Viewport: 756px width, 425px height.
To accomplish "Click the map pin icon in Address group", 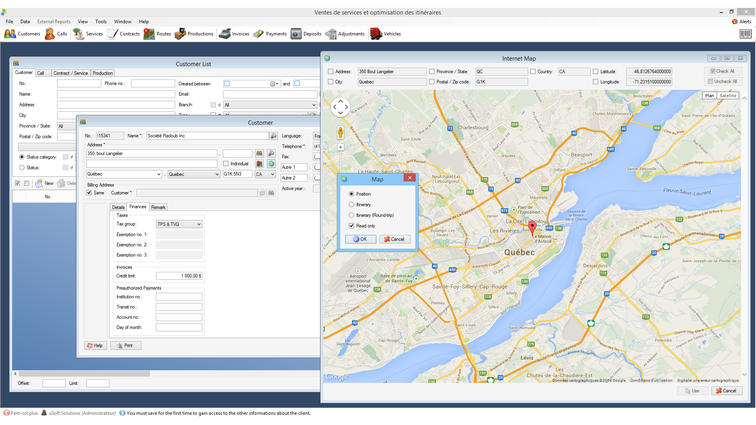I will tap(259, 164).
